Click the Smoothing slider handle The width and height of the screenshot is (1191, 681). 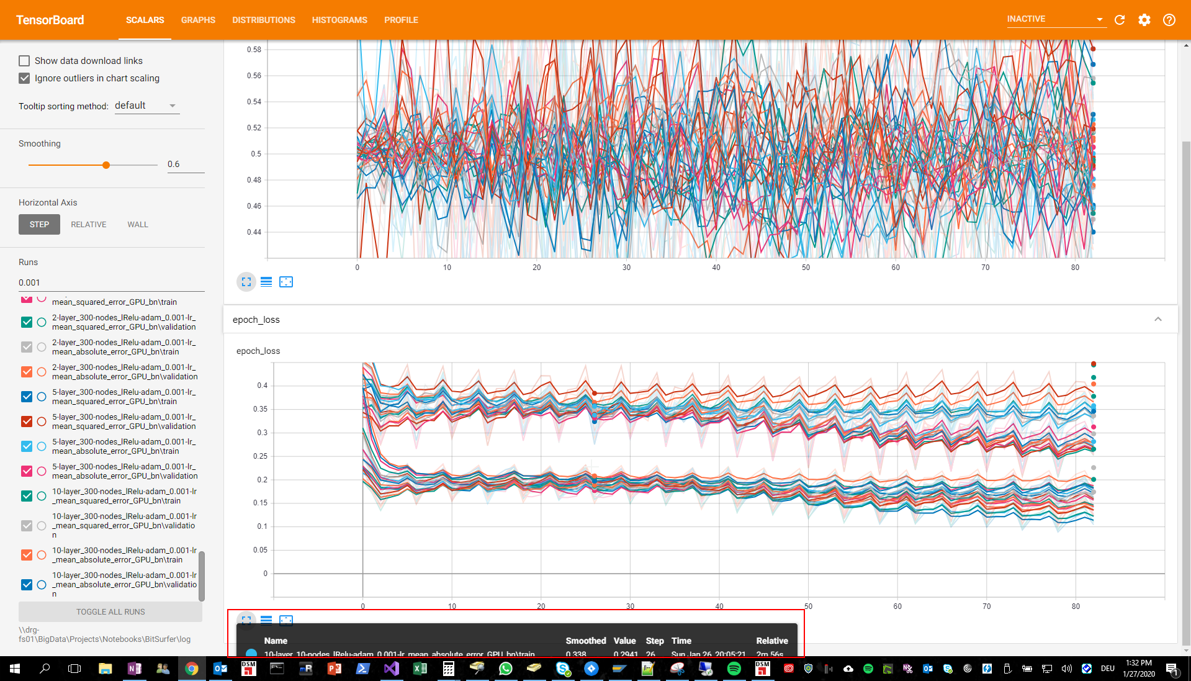coord(106,165)
